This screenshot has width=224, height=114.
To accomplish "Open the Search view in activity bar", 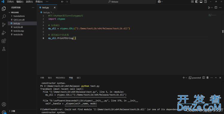I will pyautogui.click(x=4, y=16).
